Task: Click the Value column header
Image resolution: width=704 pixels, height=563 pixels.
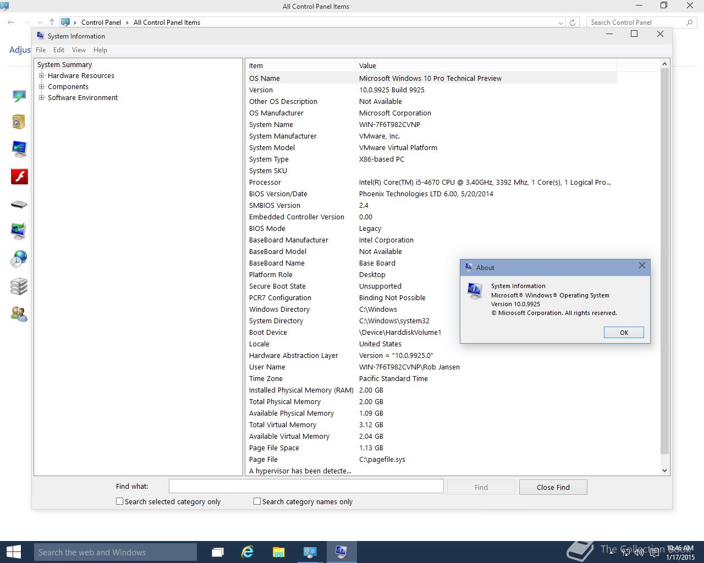Action: [x=486, y=65]
